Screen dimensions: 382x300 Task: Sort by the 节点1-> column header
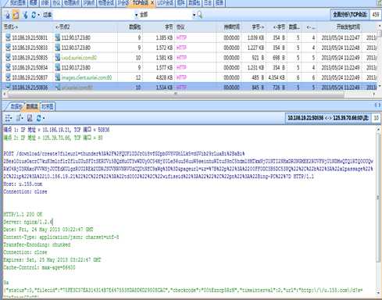(28, 27)
